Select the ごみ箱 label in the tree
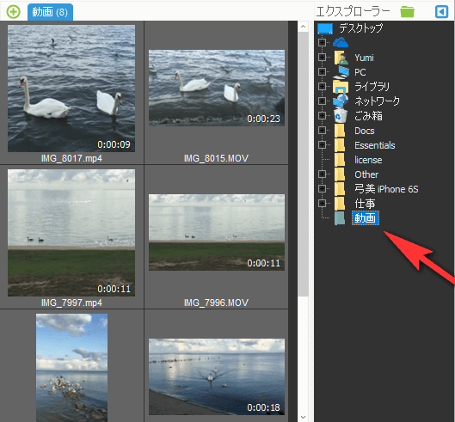 [368, 116]
